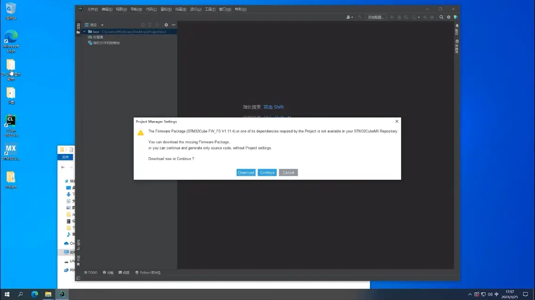Open the CLion 2022.3.3 desktop shortcut

(11, 126)
